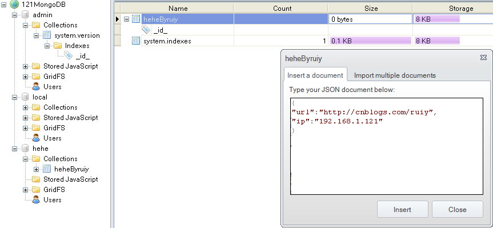Expand Stored JavaScript under admin

pos(26,66)
